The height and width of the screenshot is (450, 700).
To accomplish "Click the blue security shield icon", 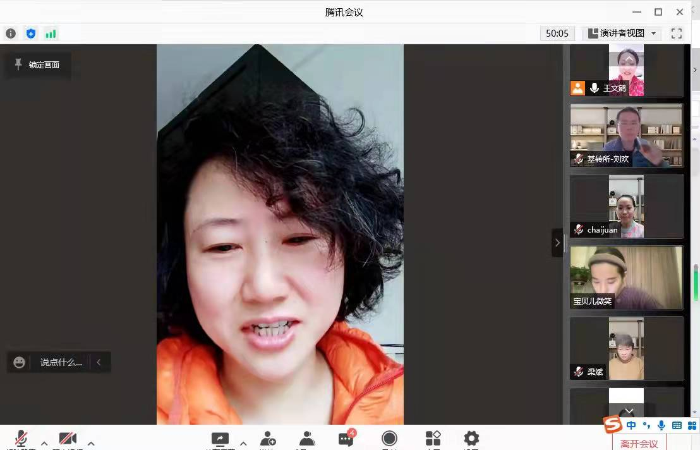I will click(30, 33).
